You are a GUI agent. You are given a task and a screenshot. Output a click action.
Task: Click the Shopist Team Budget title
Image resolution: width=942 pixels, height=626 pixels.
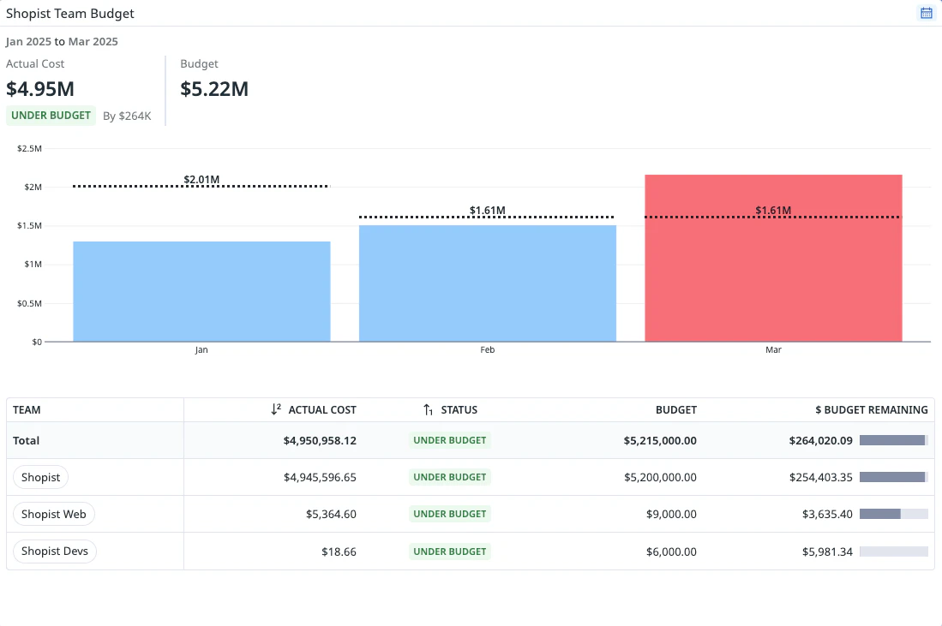pos(70,13)
